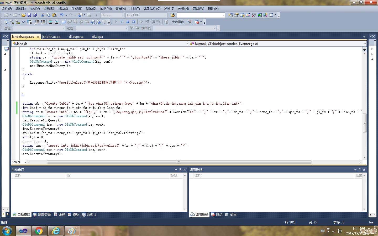378x236 pixels.
Task: Unpin the 调用堆栈 panel
Action: click(x=360, y=170)
